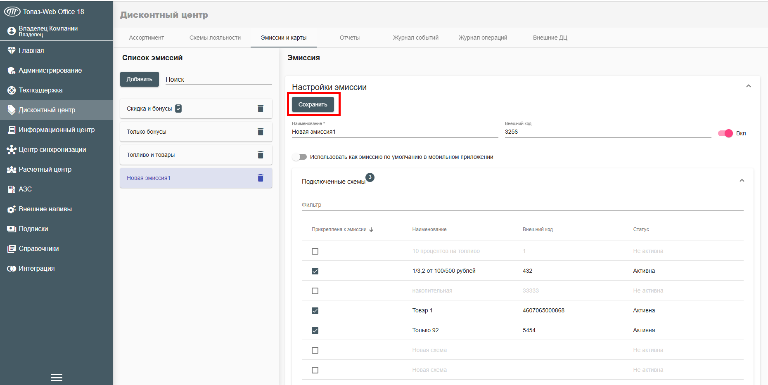The height and width of the screenshot is (385, 768).
Task: Turn off the Вкл emission switch
Action: coord(725,133)
